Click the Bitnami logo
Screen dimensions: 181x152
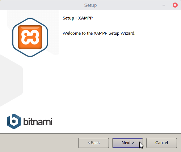[x=30, y=121]
